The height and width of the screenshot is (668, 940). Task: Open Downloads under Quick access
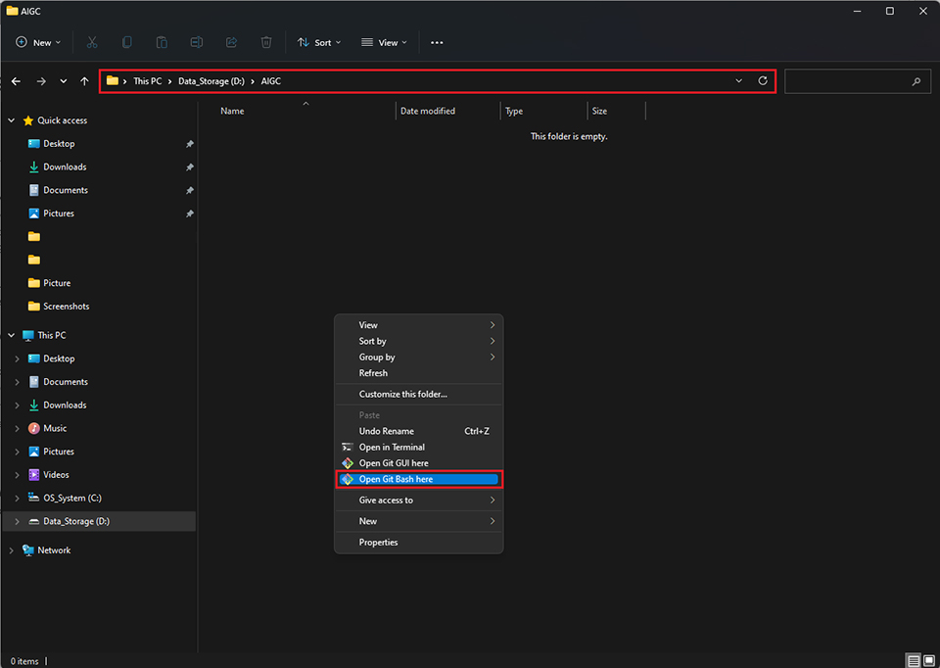pyautogui.click(x=65, y=167)
